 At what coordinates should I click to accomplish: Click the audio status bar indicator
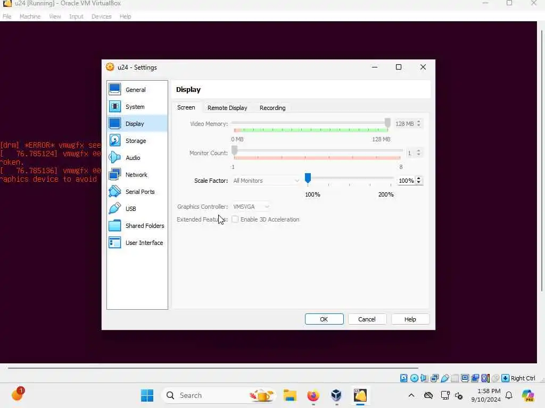pyautogui.click(x=424, y=378)
